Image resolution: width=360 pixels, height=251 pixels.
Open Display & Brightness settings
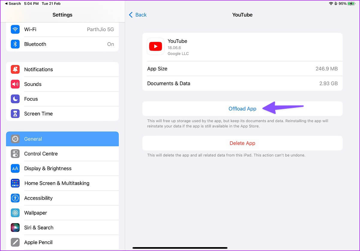pos(62,168)
